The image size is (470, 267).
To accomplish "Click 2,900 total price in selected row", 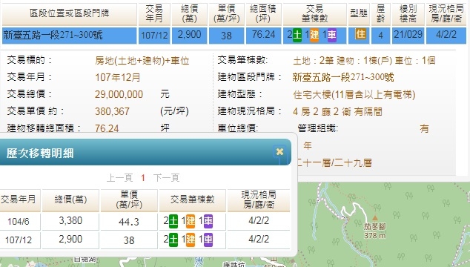I will 190,36.
